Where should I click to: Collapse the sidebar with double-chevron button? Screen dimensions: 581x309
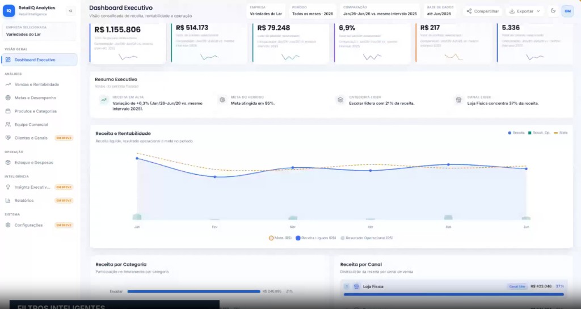70,11
